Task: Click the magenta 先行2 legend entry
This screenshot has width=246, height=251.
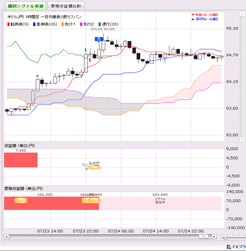Action: 87,24
